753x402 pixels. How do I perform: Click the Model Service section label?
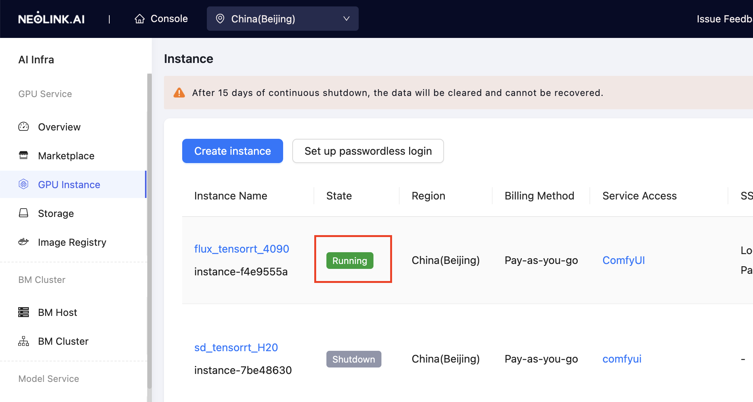[49, 378]
